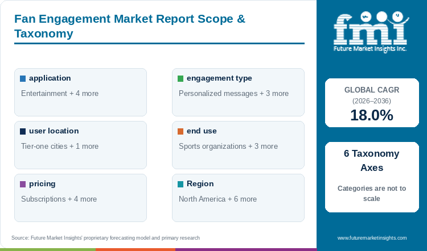Click the blue square beside application
The height and width of the screenshot is (251, 427).
(23, 78)
